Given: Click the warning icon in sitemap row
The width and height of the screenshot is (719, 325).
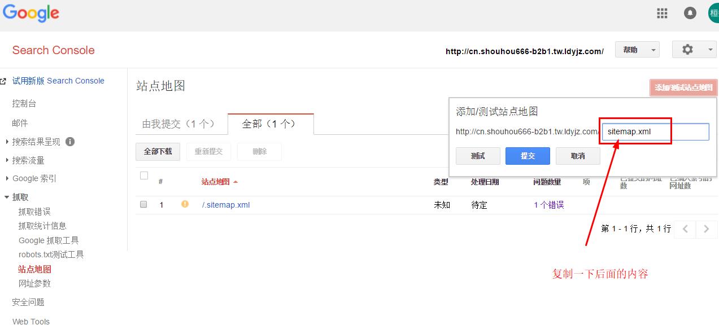Looking at the screenshot, I should pyautogui.click(x=185, y=204).
